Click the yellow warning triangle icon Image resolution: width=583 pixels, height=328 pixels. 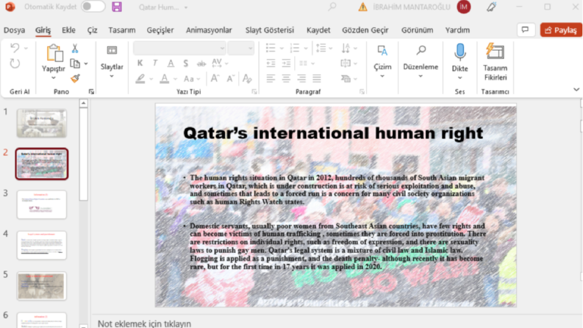(362, 7)
